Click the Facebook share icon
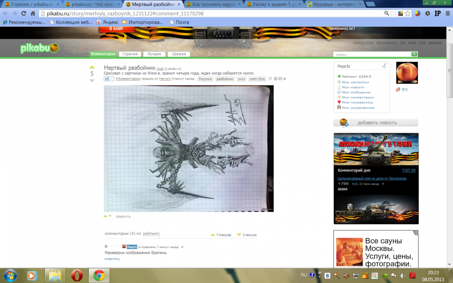The width and height of the screenshot is (453, 283). click(276, 78)
